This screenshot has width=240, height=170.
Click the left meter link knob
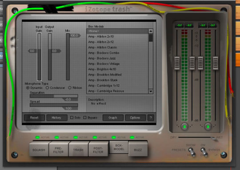click(x=184, y=127)
